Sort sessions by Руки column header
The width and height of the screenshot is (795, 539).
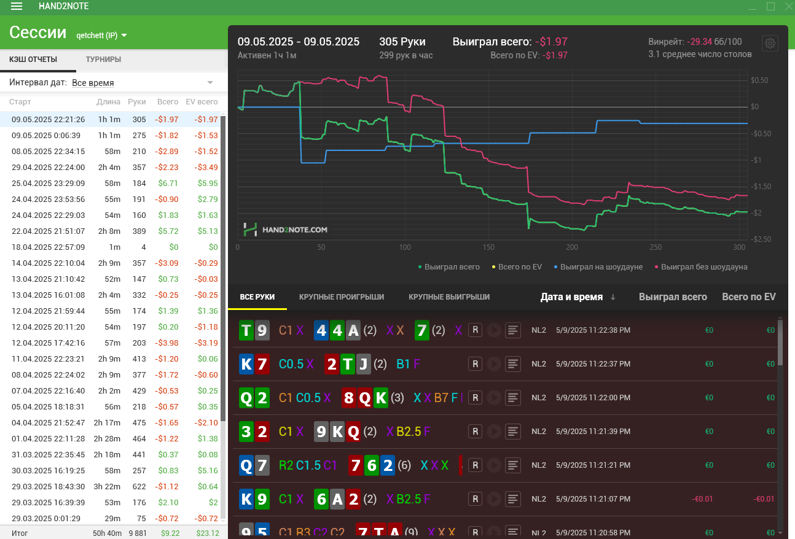(137, 102)
